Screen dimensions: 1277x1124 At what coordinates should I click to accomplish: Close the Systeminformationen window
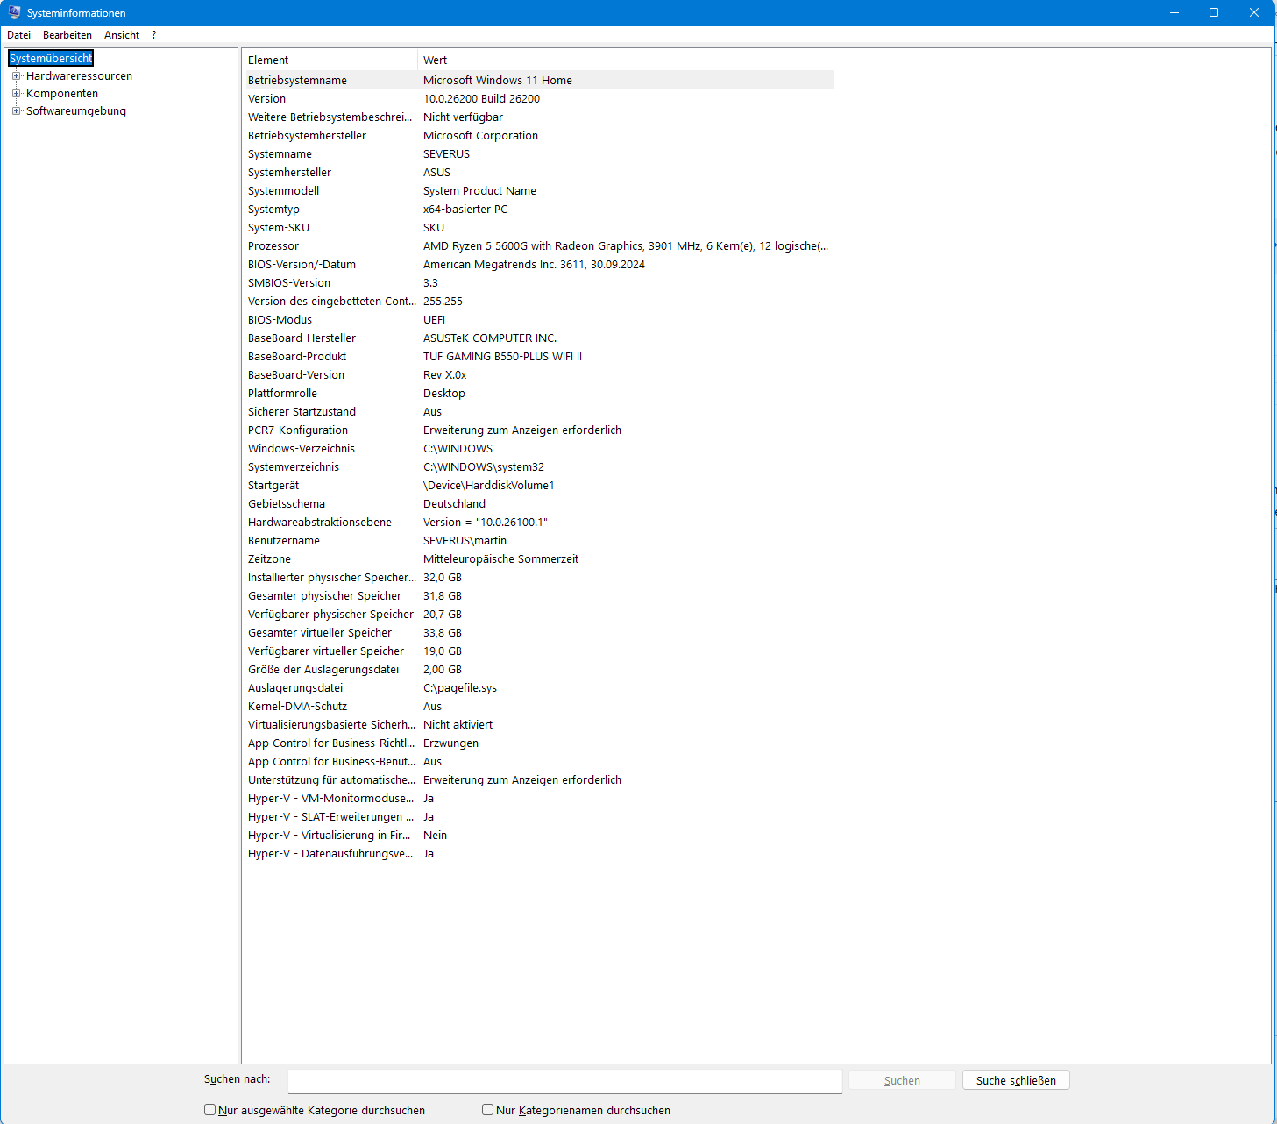1254,12
